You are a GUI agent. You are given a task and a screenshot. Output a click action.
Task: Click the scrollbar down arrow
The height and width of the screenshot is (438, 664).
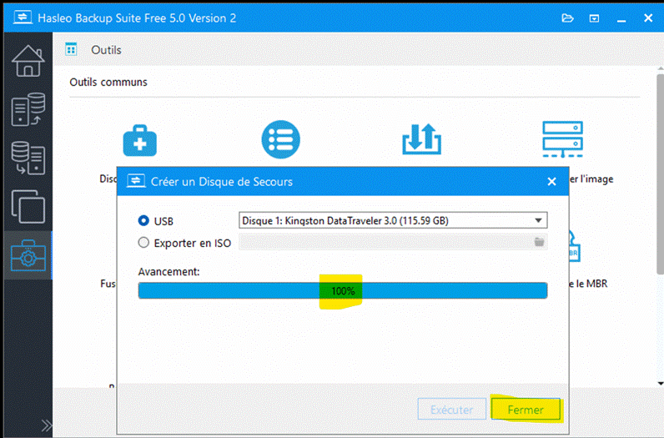click(x=661, y=384)
